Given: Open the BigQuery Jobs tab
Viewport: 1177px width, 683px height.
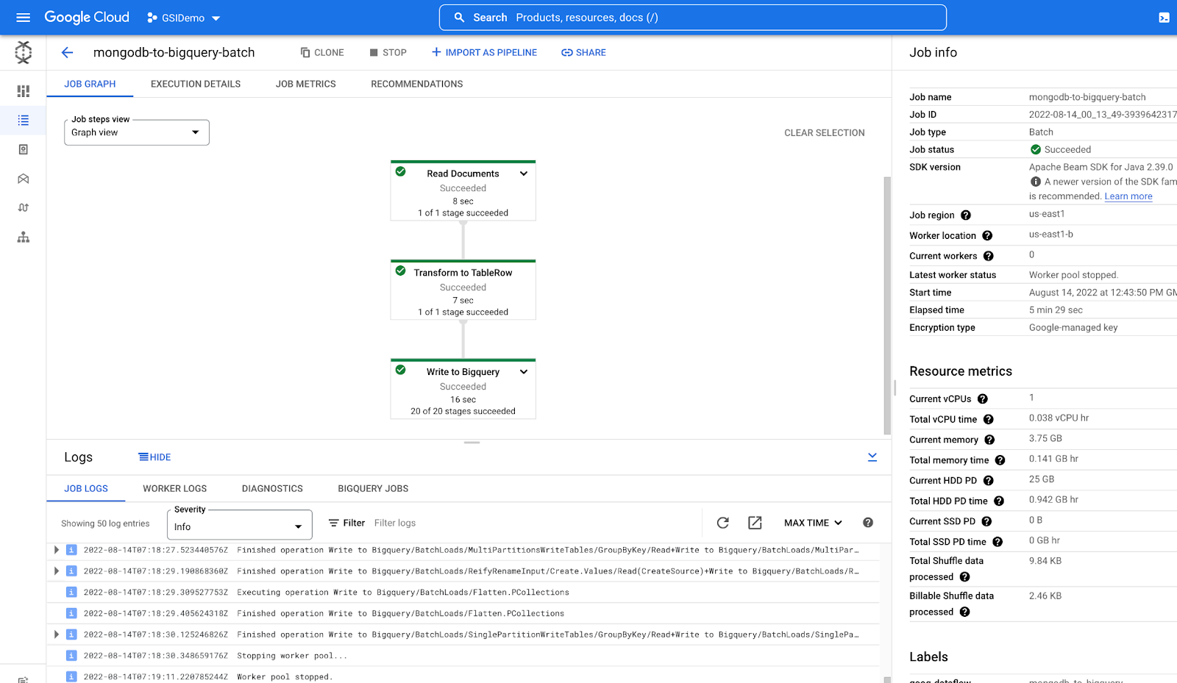Looking at the screenshot, I should (373, 488).
